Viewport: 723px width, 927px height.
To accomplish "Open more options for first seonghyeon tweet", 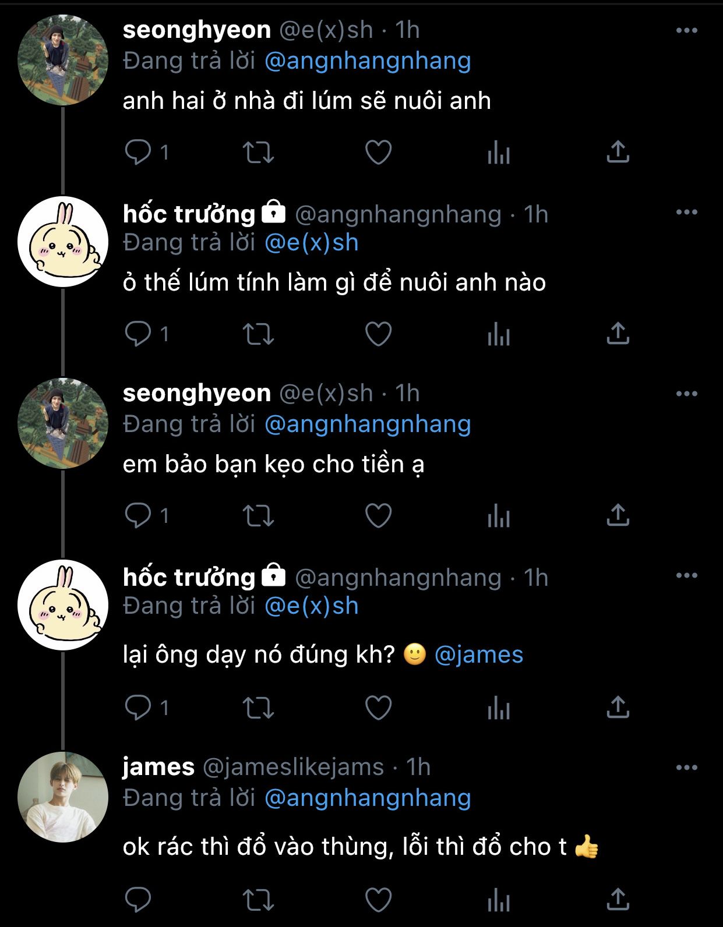I will point(686,31).
